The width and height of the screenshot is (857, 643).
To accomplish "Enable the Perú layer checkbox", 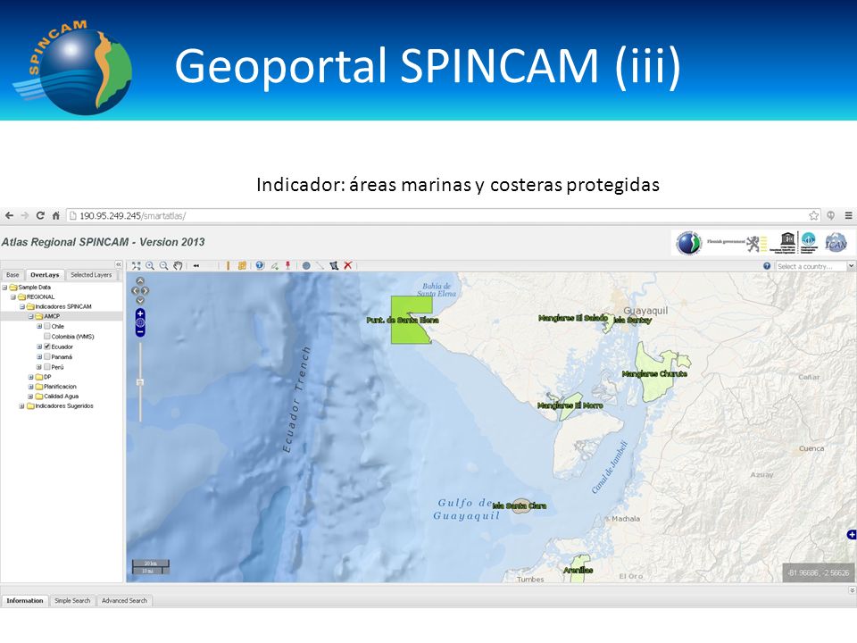I will 47,367.
